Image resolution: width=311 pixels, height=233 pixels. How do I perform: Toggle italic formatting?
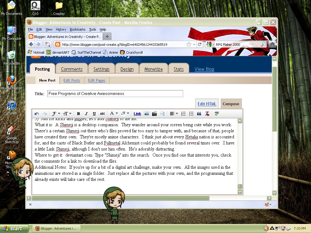click(x=86, y=114)
